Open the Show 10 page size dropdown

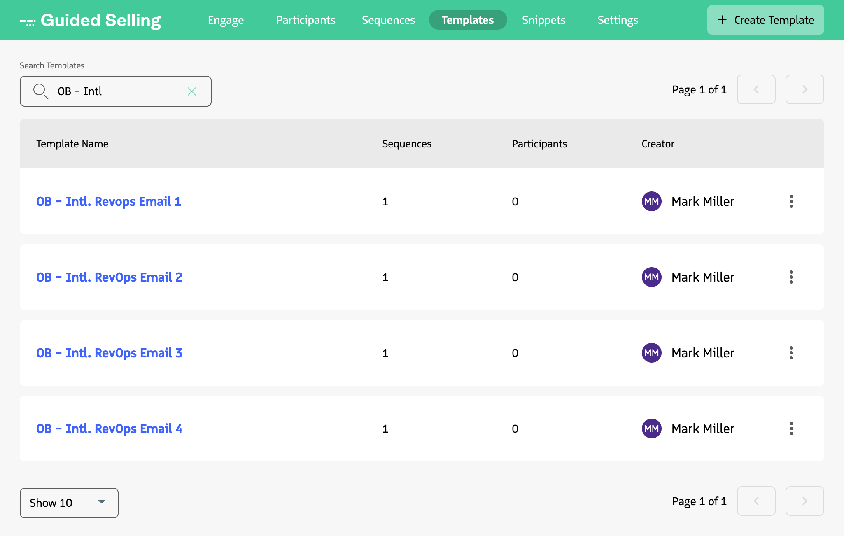[69, 503]
